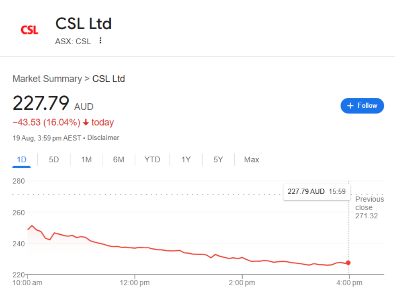Show the 1Y price history

click(186, 159)
